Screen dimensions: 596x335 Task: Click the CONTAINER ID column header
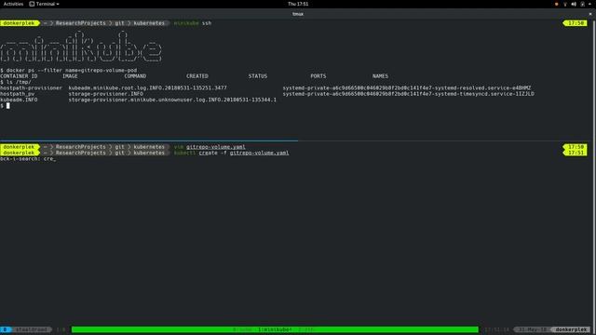[19, 76]
